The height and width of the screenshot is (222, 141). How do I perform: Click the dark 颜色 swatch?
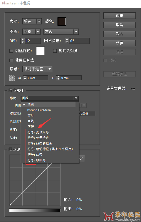(x=62, y=21)
